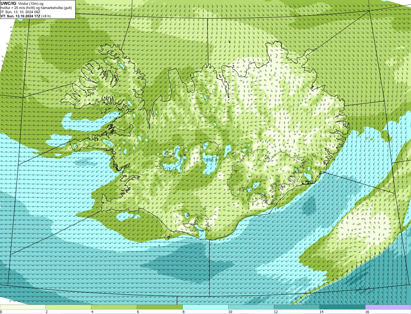Click the legend scale label '6'

[138, 312]
